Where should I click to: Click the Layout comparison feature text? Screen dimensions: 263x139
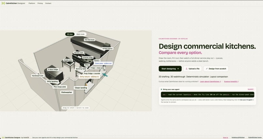219,76
